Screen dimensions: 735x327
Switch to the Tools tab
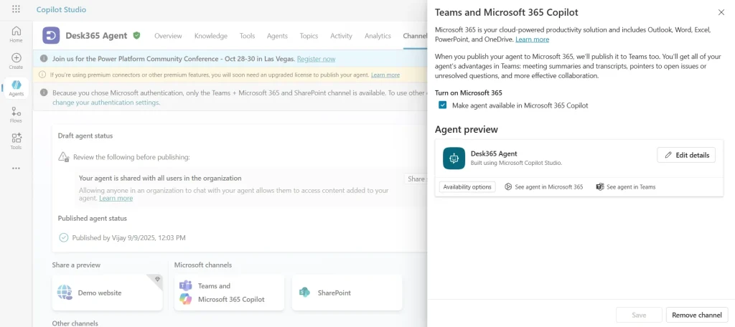click(x=247, y=36)
